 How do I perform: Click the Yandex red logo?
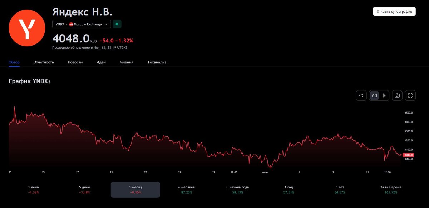pyautogui.click(x=27, y=28)
